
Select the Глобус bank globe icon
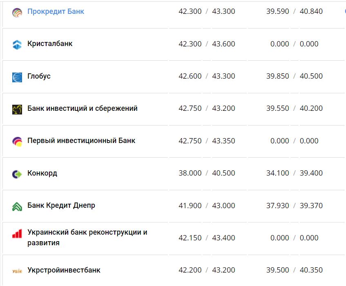(16, 76)
